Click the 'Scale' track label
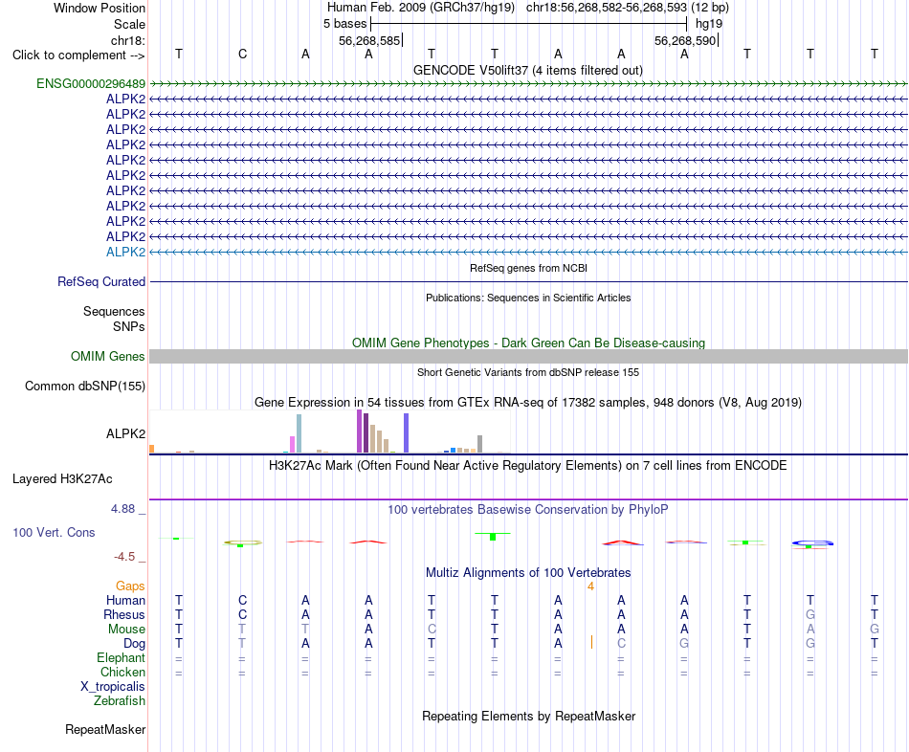 pos(129,24)
